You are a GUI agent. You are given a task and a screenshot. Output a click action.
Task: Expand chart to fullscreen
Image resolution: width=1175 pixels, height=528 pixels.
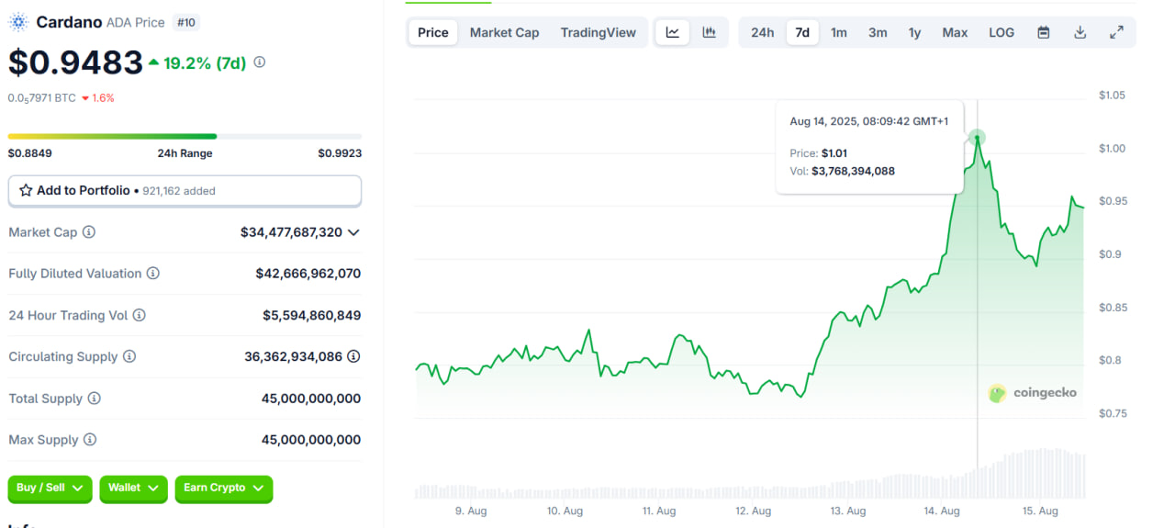coord(1116,32)
